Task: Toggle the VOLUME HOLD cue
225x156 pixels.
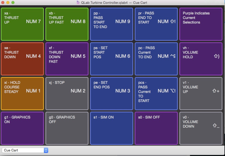Action: coord(201,59)
